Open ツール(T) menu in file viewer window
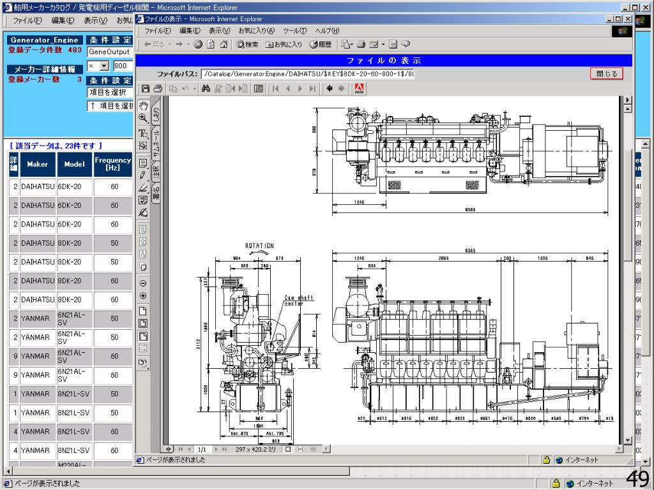654x490 pixels. [294, 31]
